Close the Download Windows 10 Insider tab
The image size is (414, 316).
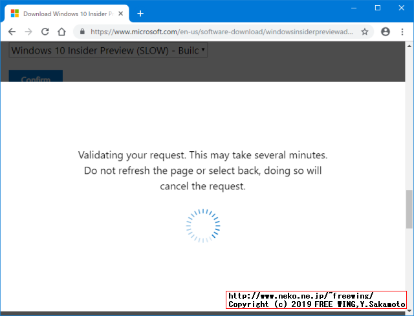coord(121,14)
